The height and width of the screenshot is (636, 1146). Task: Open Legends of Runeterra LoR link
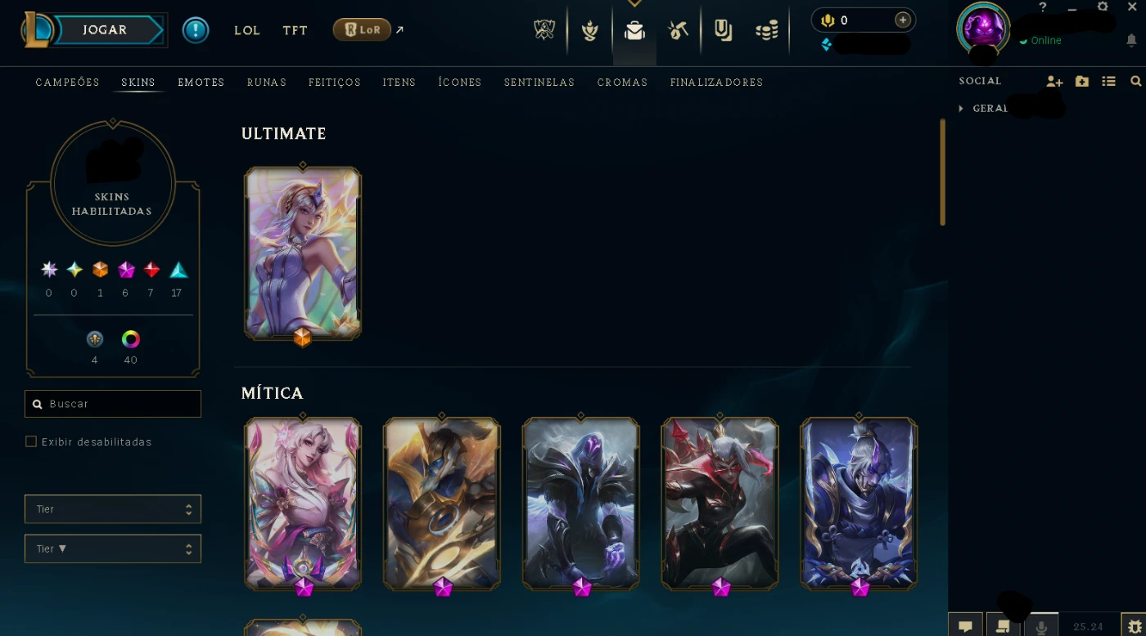click(362, 30)
